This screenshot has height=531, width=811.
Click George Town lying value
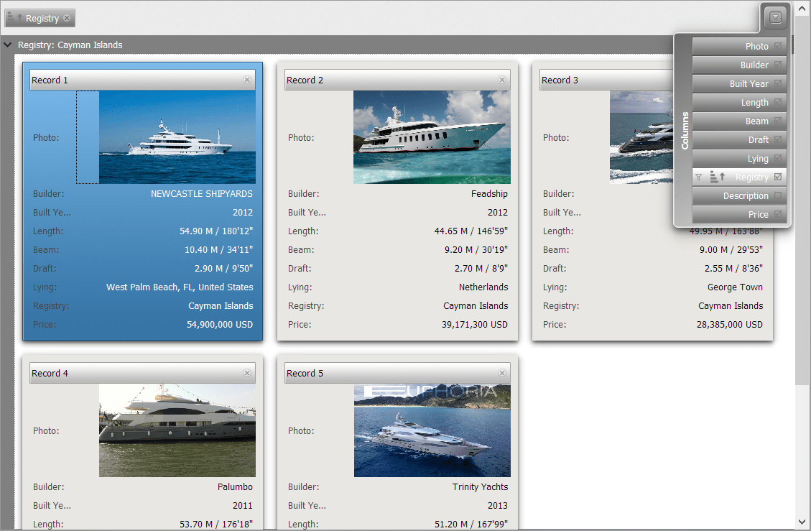(735, 287)
